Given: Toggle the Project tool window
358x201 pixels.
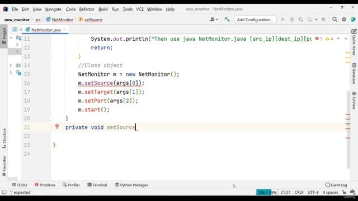Looking at the screenshot, I should (x=4, y=36).
